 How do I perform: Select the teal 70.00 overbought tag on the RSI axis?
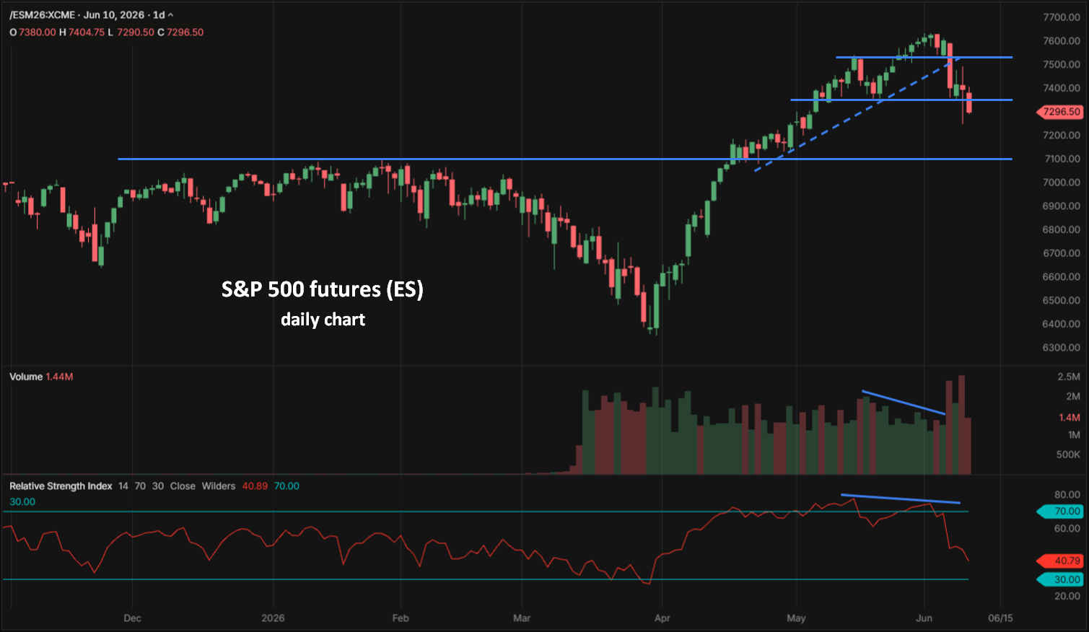coord(1061,512)
